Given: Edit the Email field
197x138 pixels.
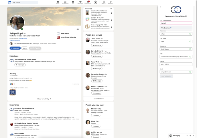Looking at the screenshot, I should point(176,72).
